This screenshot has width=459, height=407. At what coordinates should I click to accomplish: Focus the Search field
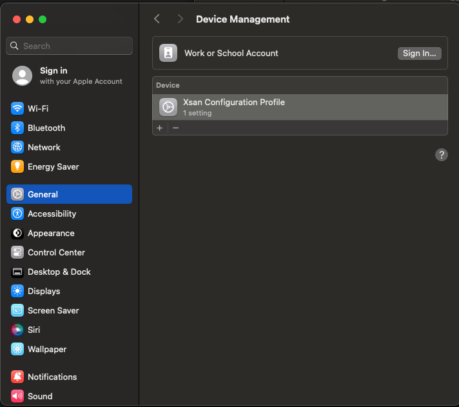(x=69, y=46)
